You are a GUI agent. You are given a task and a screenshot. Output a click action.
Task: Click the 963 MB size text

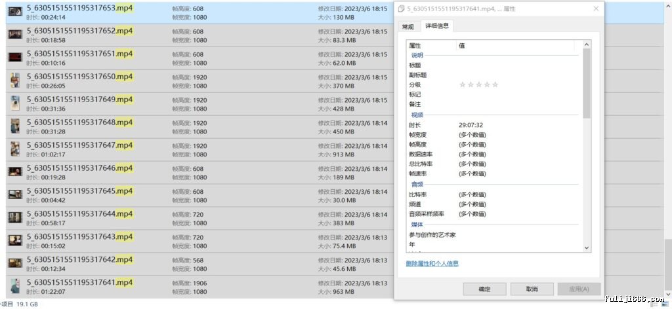pos(343,292)
